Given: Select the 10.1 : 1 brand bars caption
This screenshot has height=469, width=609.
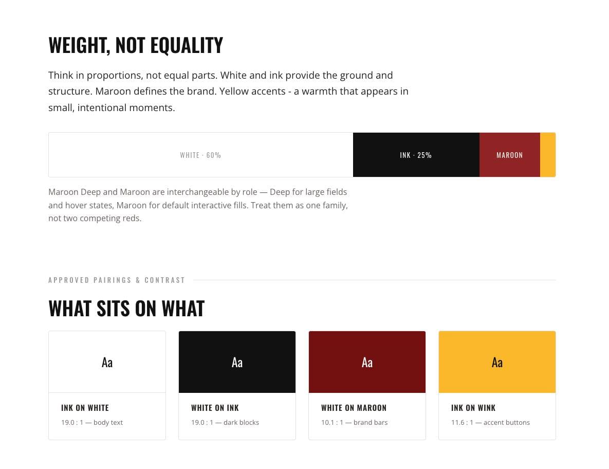Looking at the screenshot, I should tap(354, 422).
